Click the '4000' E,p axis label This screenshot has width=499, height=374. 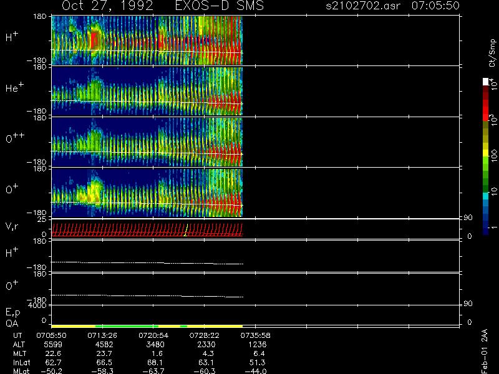point(37,305)
